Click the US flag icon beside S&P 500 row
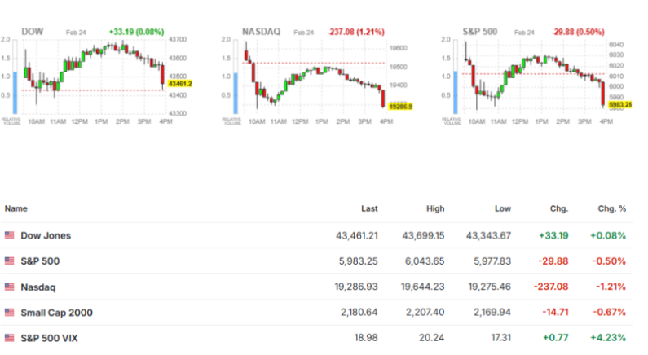648x355 pixels. pos(9,261)
